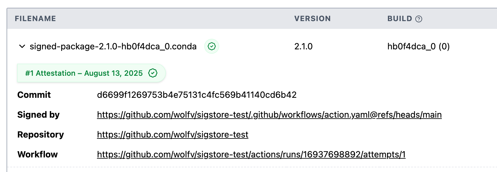Open the #1 Attestation – August 13, 2025 tab

(84, 73)
